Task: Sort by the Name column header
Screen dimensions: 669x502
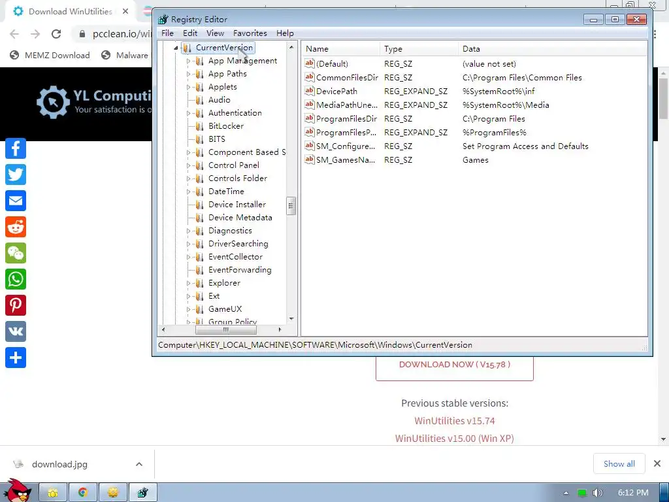Action: click(340, 48)
